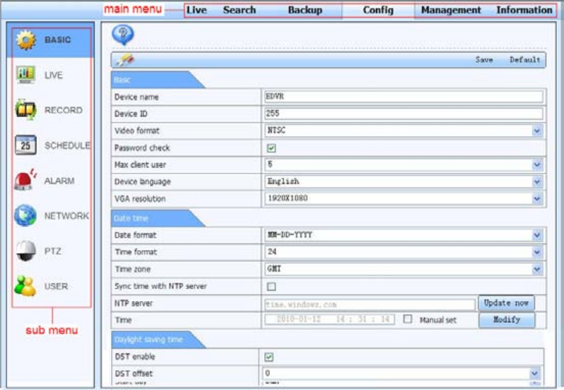Select the Config main menu tab

coord(378,10)
